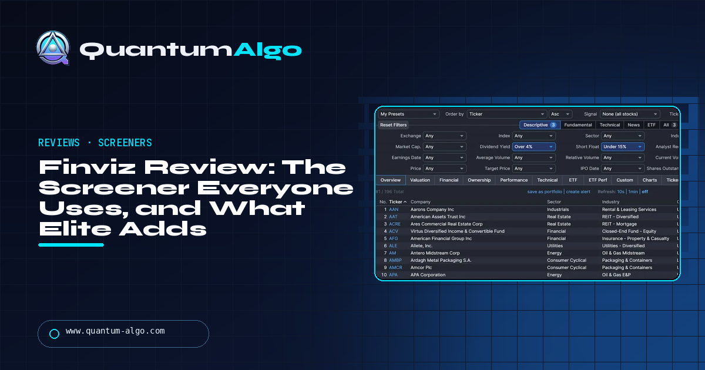705x370 pixels.
Task: Select the Overview view tab
Action: click(x=391, y=180)
